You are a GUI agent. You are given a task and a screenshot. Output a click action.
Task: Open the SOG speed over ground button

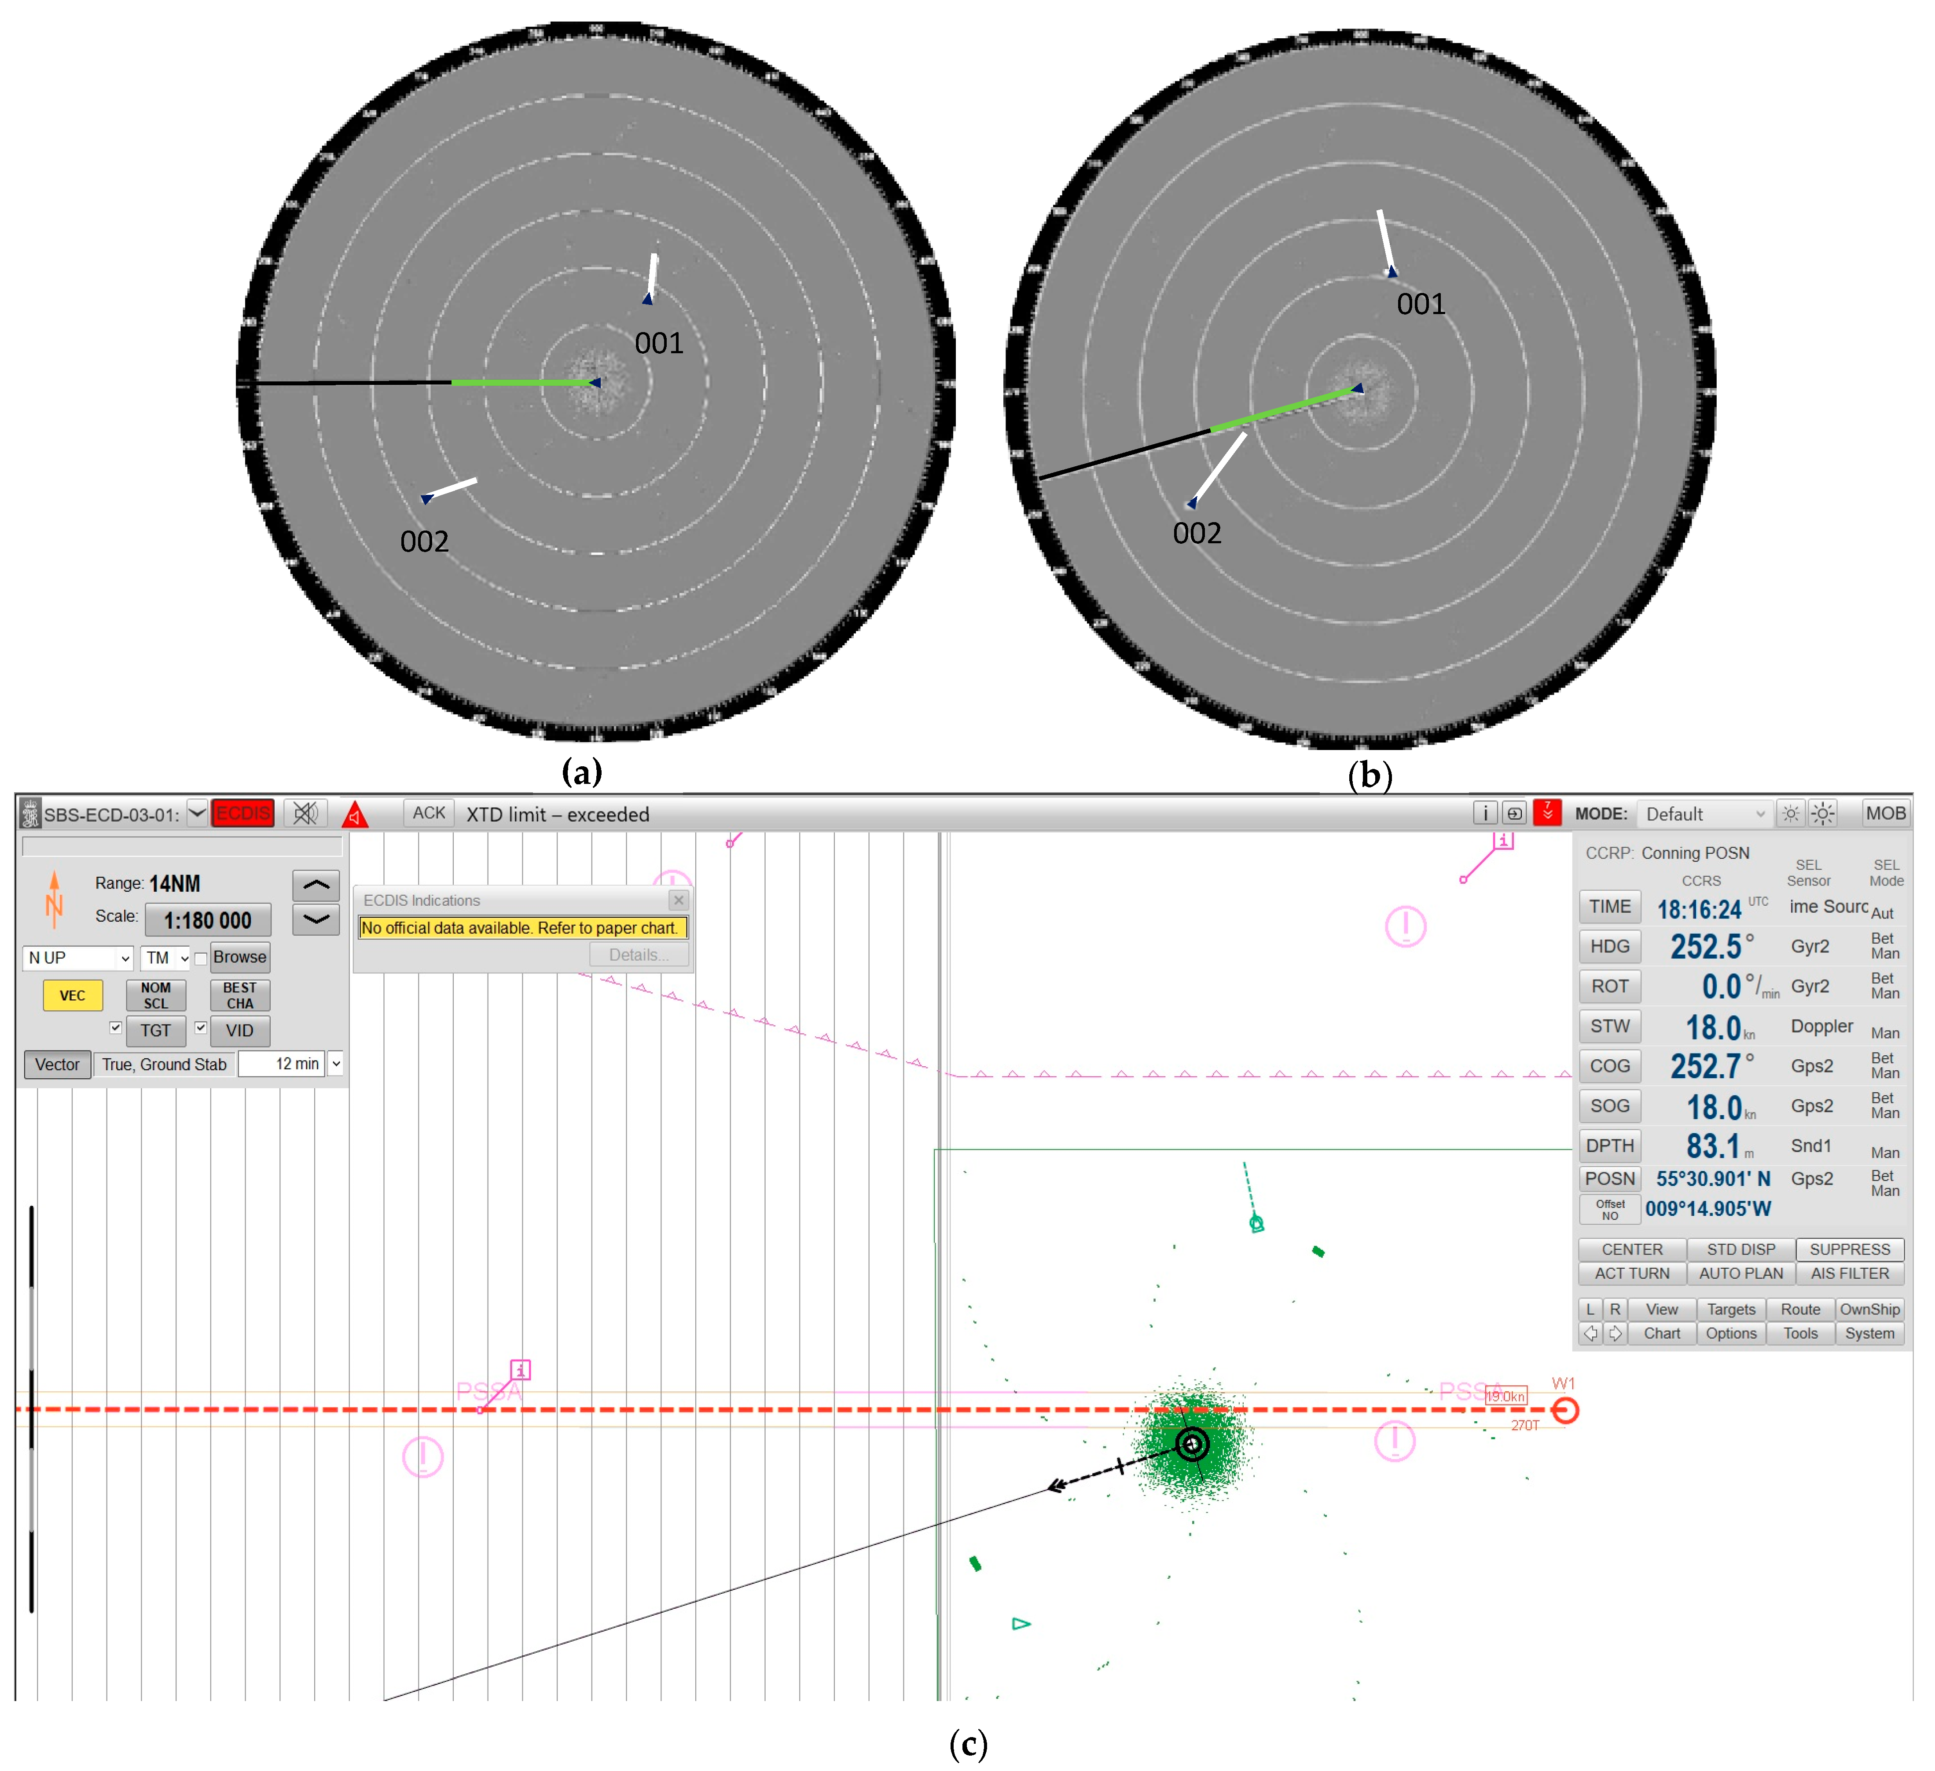[1610, 1106]
